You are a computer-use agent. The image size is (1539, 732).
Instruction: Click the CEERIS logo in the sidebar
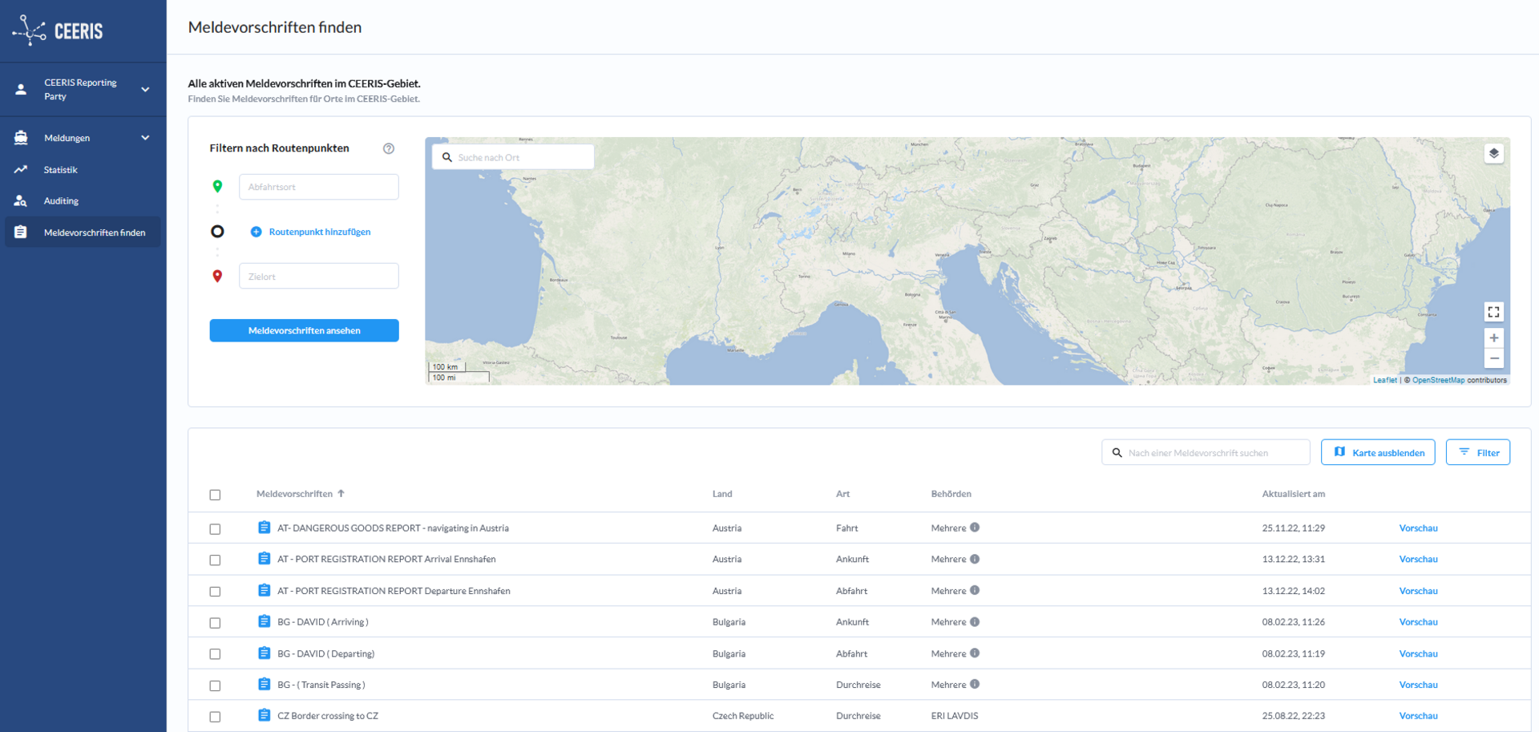click(x=58, y=30)
